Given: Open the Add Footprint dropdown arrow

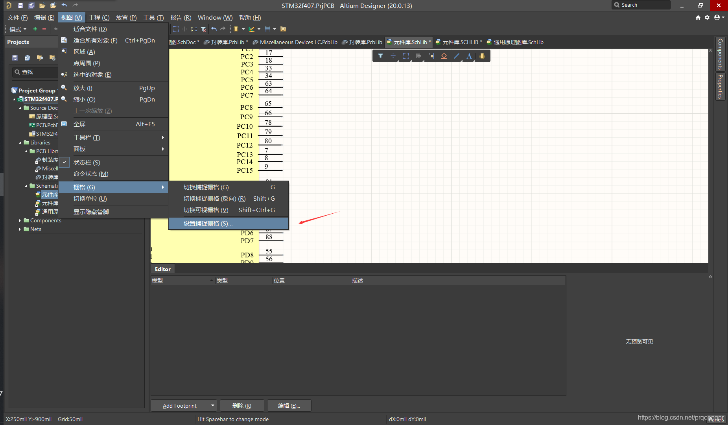Looking at the screenshot, I should (212, 405).
